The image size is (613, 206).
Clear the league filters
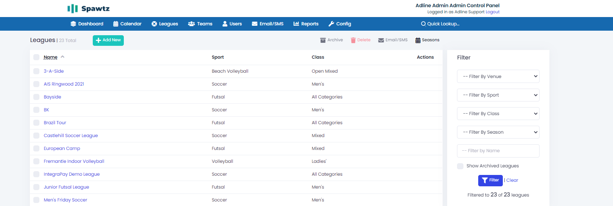coord(512,180)
